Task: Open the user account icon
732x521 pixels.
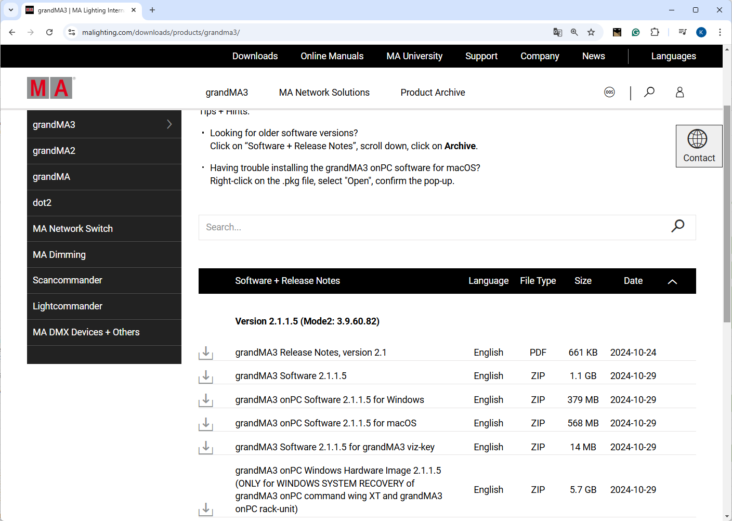Action: pos(679,93)
